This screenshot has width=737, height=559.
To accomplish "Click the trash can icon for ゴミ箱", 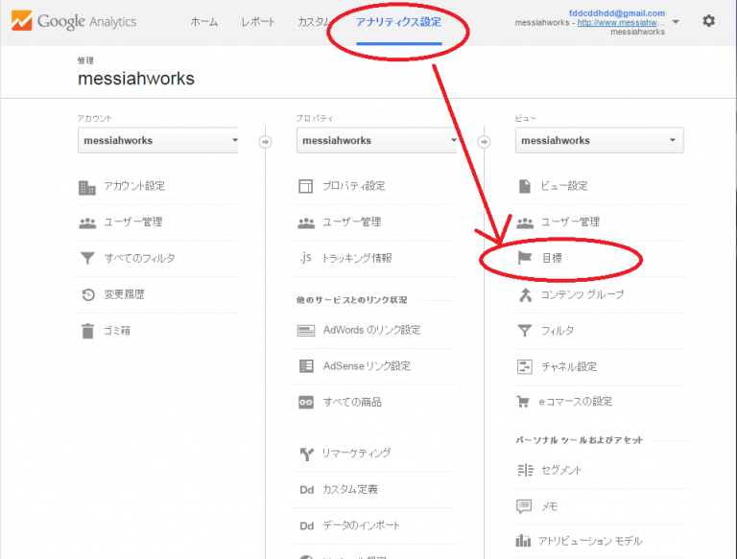I will [87, 331].
